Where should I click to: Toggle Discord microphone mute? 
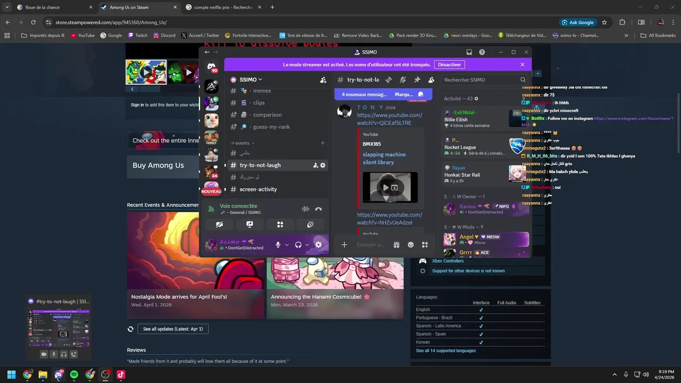[x=278, y=245]
